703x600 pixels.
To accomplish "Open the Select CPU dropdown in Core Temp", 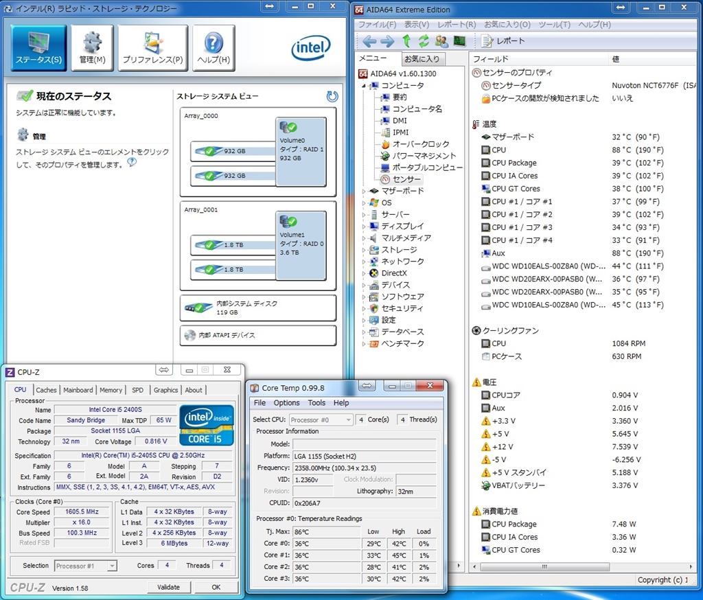I will click(321, 419).
